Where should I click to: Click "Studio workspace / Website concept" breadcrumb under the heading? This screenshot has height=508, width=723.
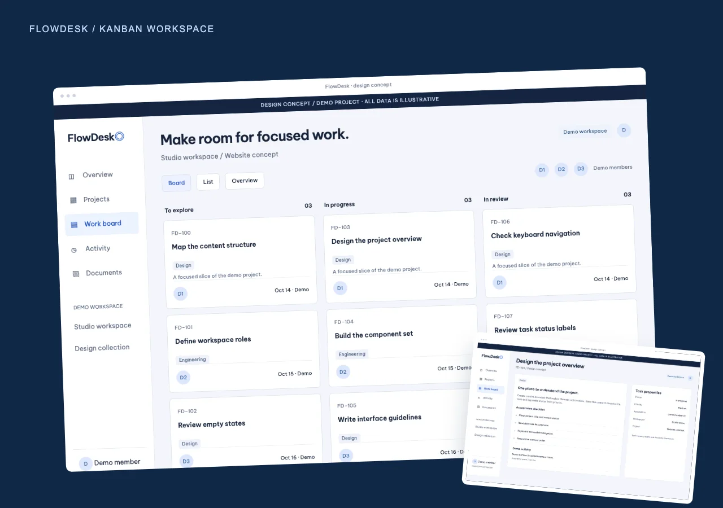tap(220, 156)
